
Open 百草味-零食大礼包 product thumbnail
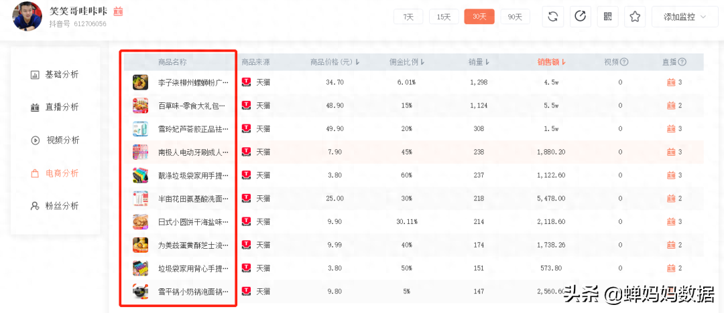(140, 106)
